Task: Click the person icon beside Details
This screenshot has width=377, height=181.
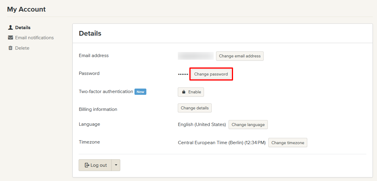Action: pos(11,27)
